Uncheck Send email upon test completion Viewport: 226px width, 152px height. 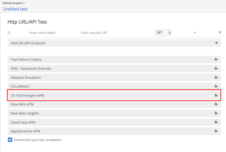(x=10, y=140)
